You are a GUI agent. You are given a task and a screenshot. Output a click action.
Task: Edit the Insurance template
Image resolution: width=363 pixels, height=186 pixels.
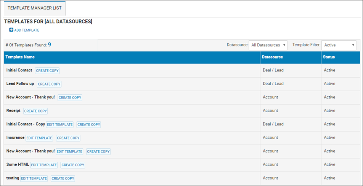point(39,138)
